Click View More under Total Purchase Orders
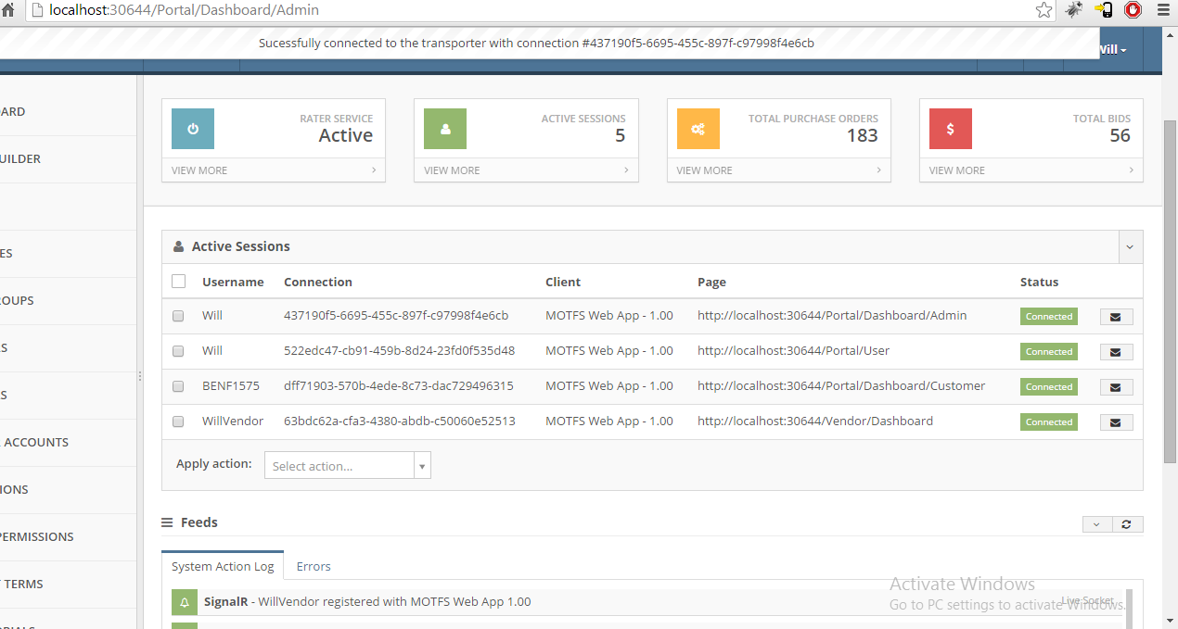 coord(778,170)
